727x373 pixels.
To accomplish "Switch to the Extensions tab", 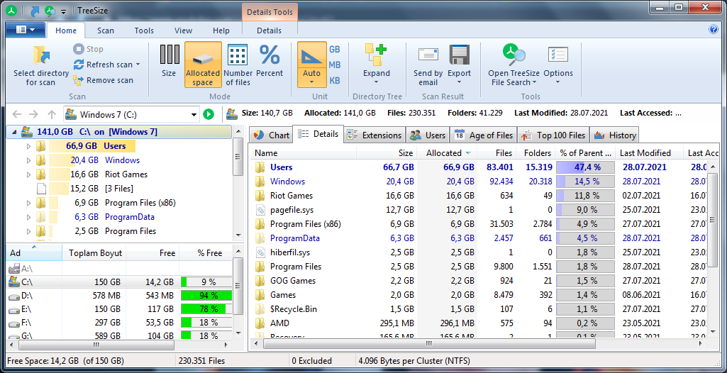I will pyautogui.click(x=375, y=135).
